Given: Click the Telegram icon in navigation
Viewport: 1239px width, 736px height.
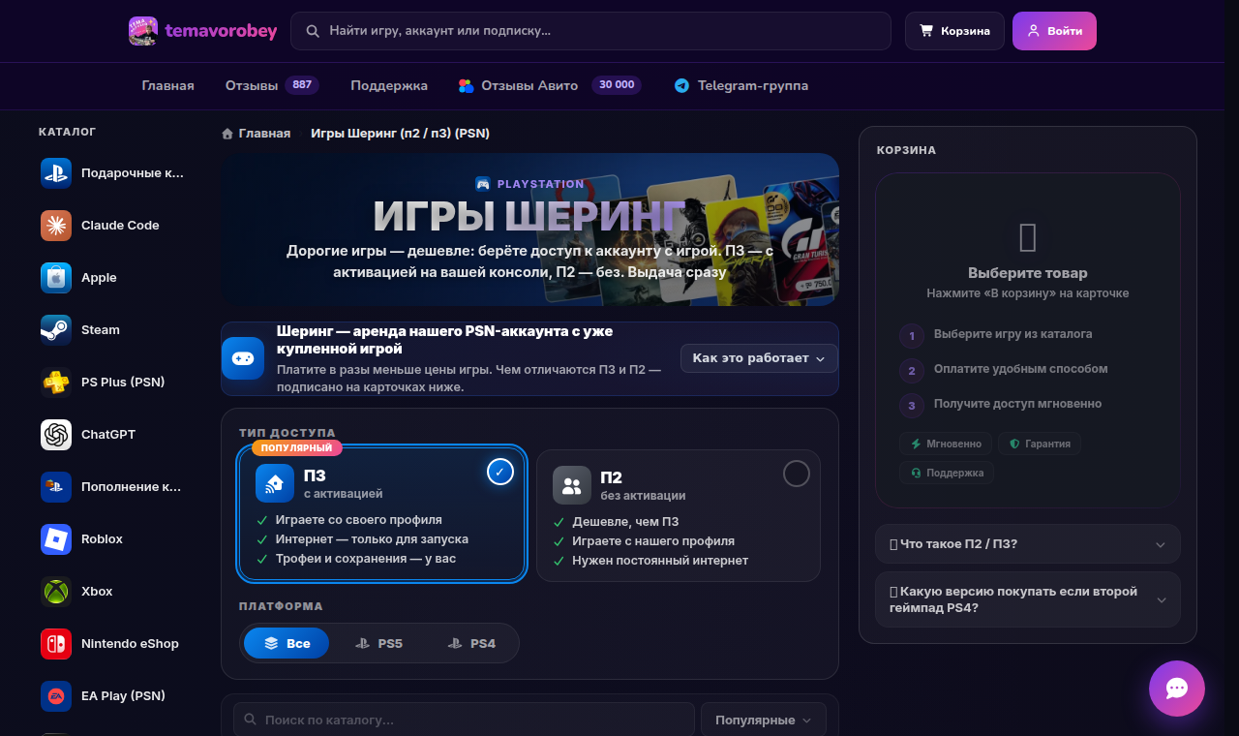Looking at the screenshot, I should point(682,85).
